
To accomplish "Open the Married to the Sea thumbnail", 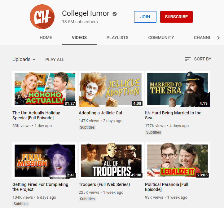I will coord(178,89).
